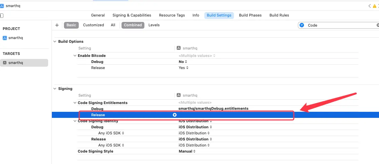Open Release Any iOS SDK value dropdown
The height and width of the screenshot is (164, 379).
[194, 145]
